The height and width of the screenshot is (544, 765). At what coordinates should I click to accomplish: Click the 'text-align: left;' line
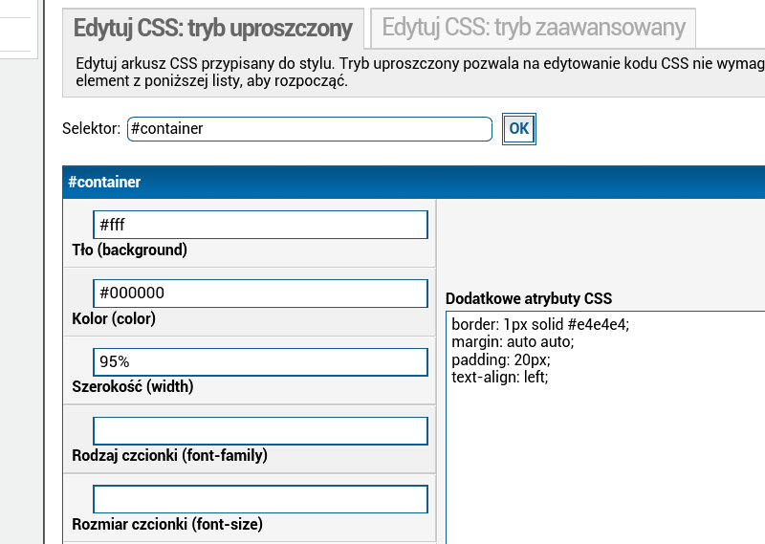(500, 377)
